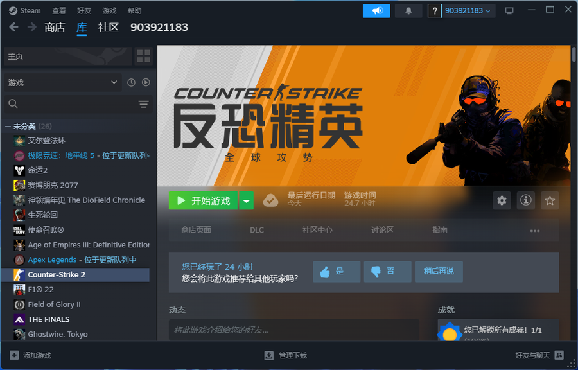Click the manage downloads icon
This screenshot has width=578, height=370.
point(269,355)
